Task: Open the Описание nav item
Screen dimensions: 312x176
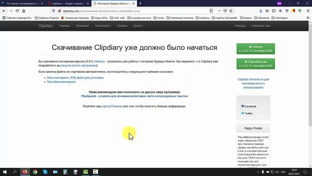Action: tap(82, 26)
